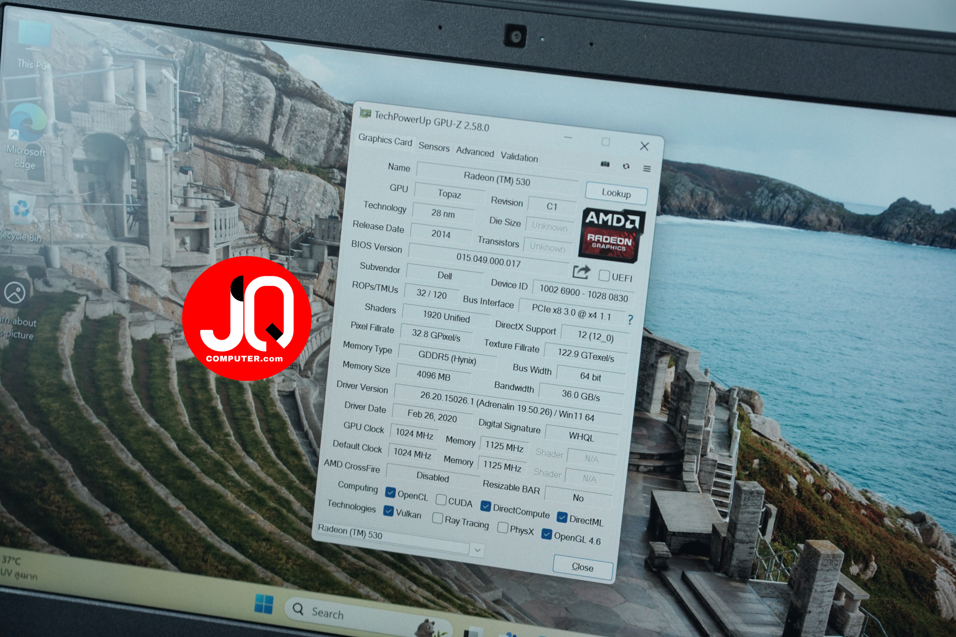The image size is (956, 637).
Task: Open the Validation tab
Action: (x=519, y=157)
